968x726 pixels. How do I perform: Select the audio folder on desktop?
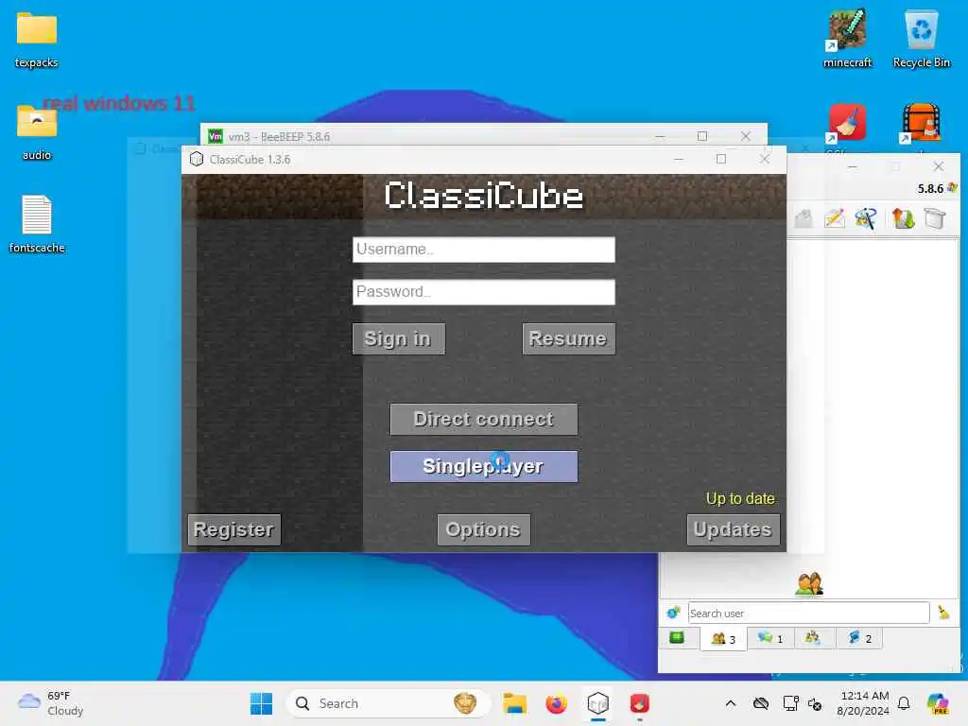tap(37, 132)
